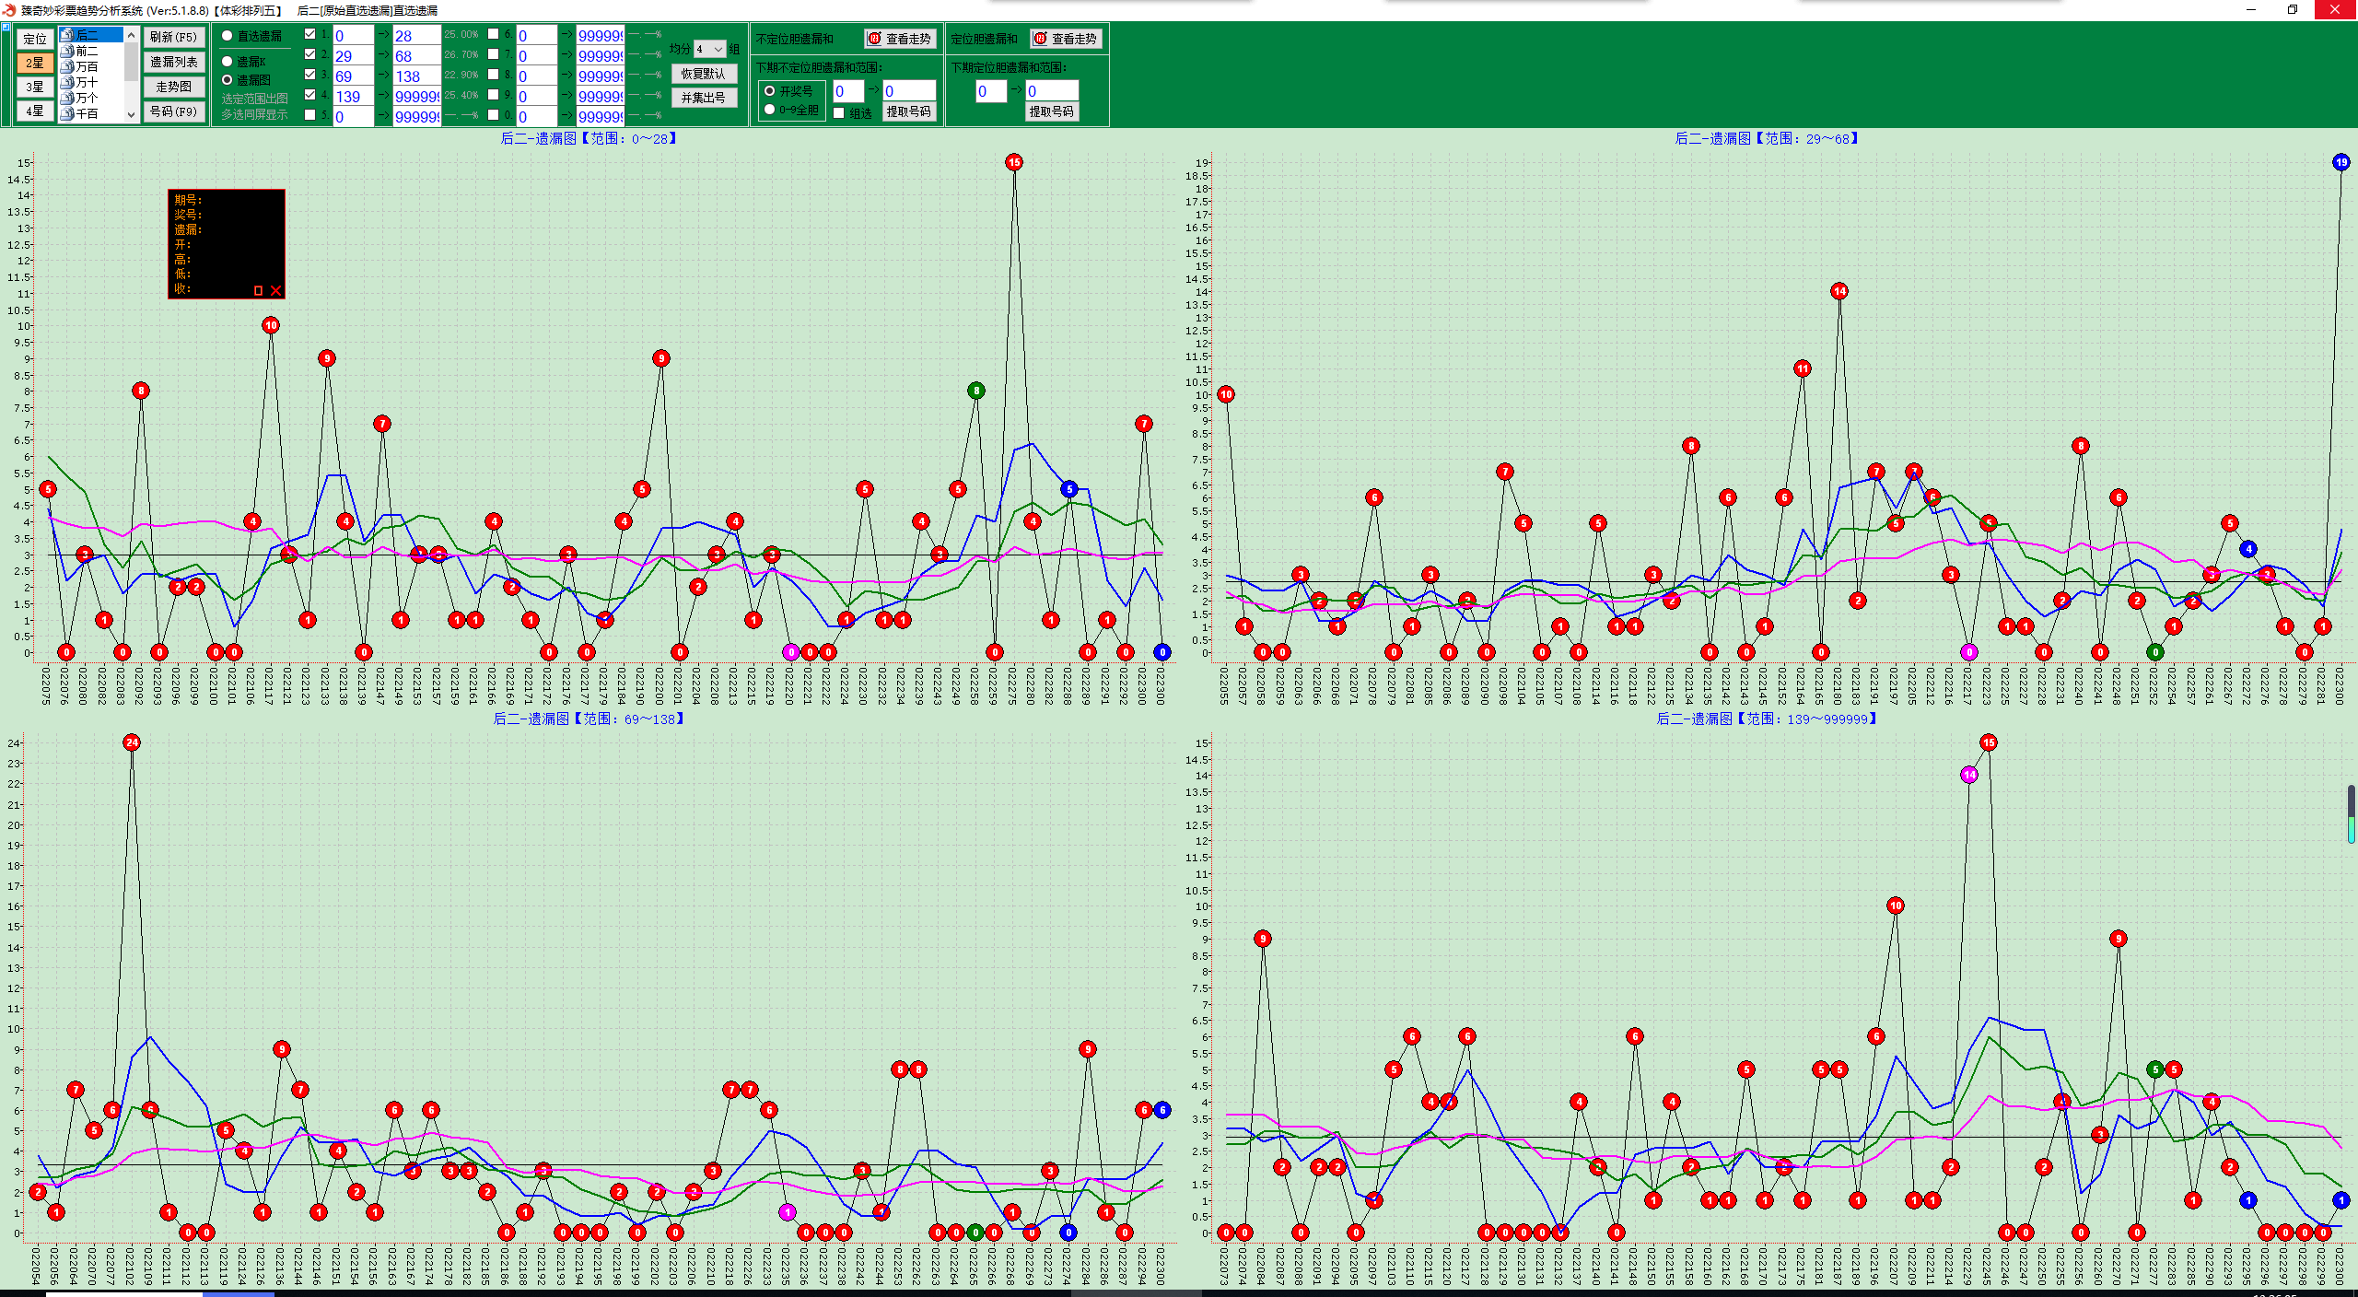Click chart title 后二-遗漏图【范围：0~28】
Viewport: 2358px width, 1297px height.
point(589,138)
